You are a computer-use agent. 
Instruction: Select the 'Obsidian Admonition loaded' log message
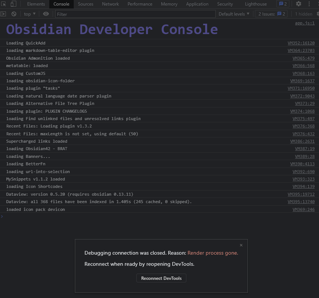point(38,58)
